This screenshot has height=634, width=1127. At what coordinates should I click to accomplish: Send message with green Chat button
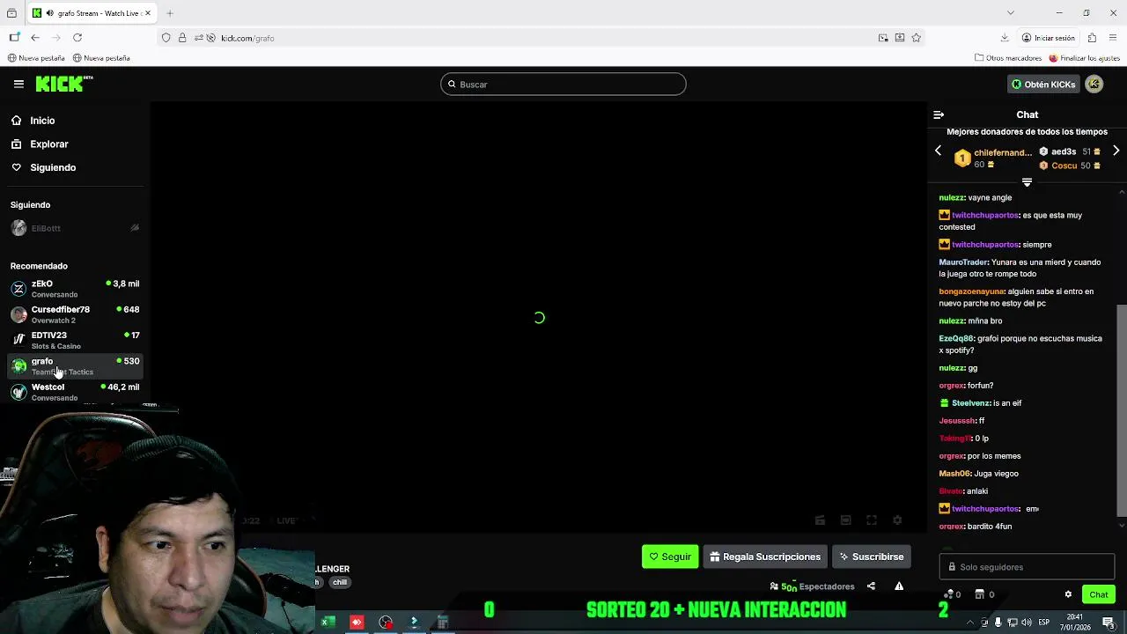point(1098,594)
